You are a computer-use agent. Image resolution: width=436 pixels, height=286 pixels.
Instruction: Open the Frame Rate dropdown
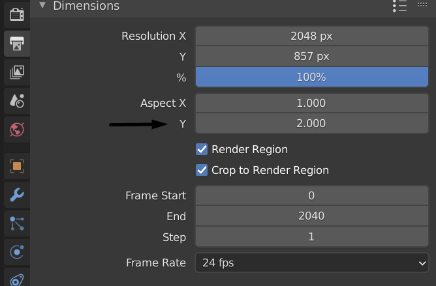point(312,263)
